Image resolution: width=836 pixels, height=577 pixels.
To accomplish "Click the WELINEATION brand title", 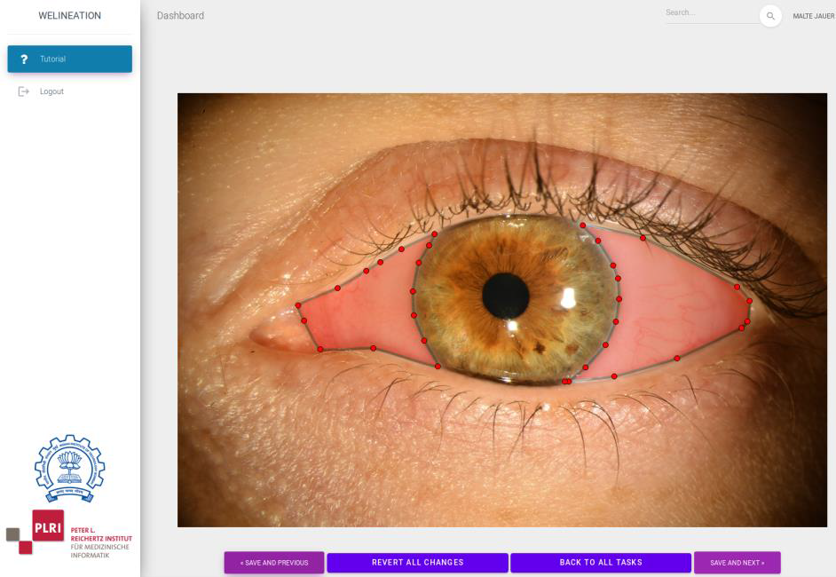I will pyautogui.click(x=69, y=16).
